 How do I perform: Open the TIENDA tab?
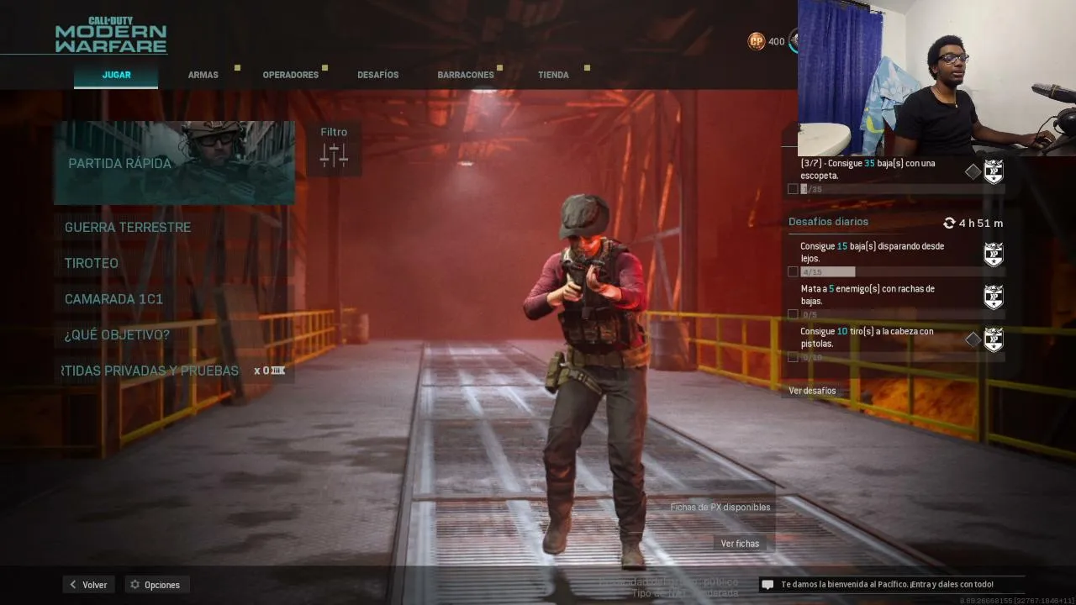click(x=553, y=75)
